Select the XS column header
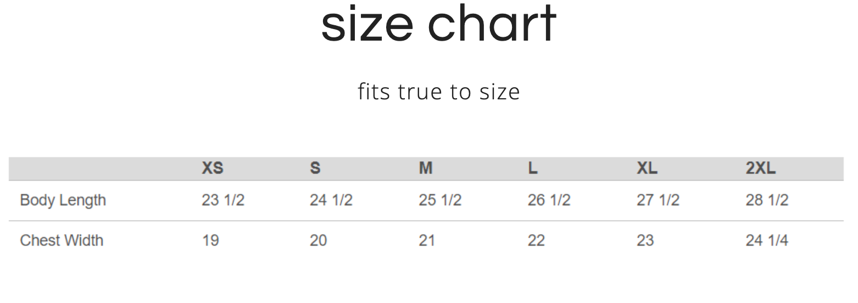This screenshot has height=303, width=858. click(x=213, y=168)
